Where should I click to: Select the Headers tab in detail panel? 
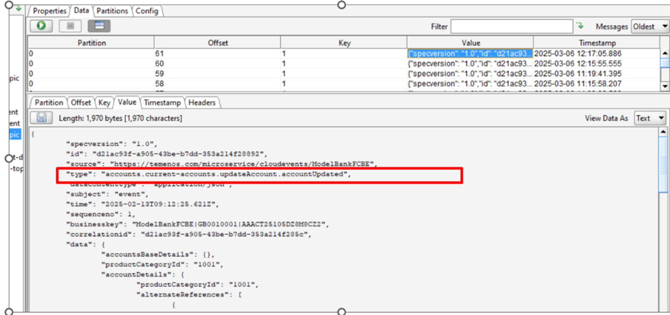(202, 103)
